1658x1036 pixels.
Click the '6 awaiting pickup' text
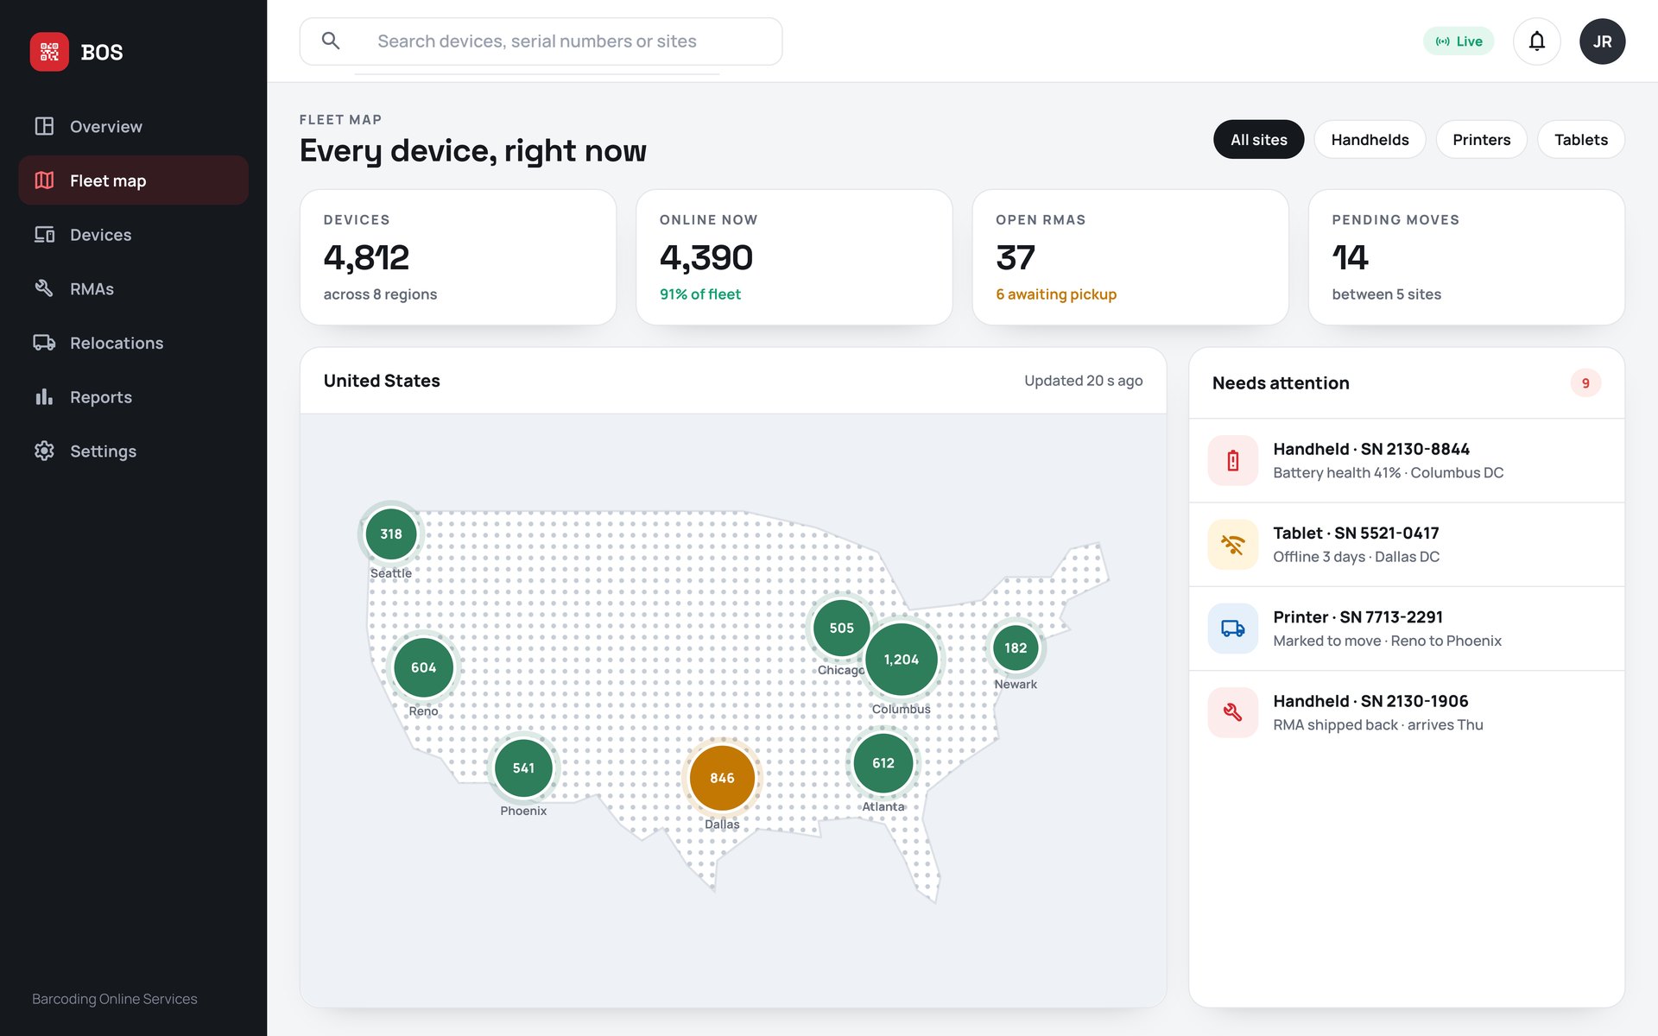(1056, 294)
